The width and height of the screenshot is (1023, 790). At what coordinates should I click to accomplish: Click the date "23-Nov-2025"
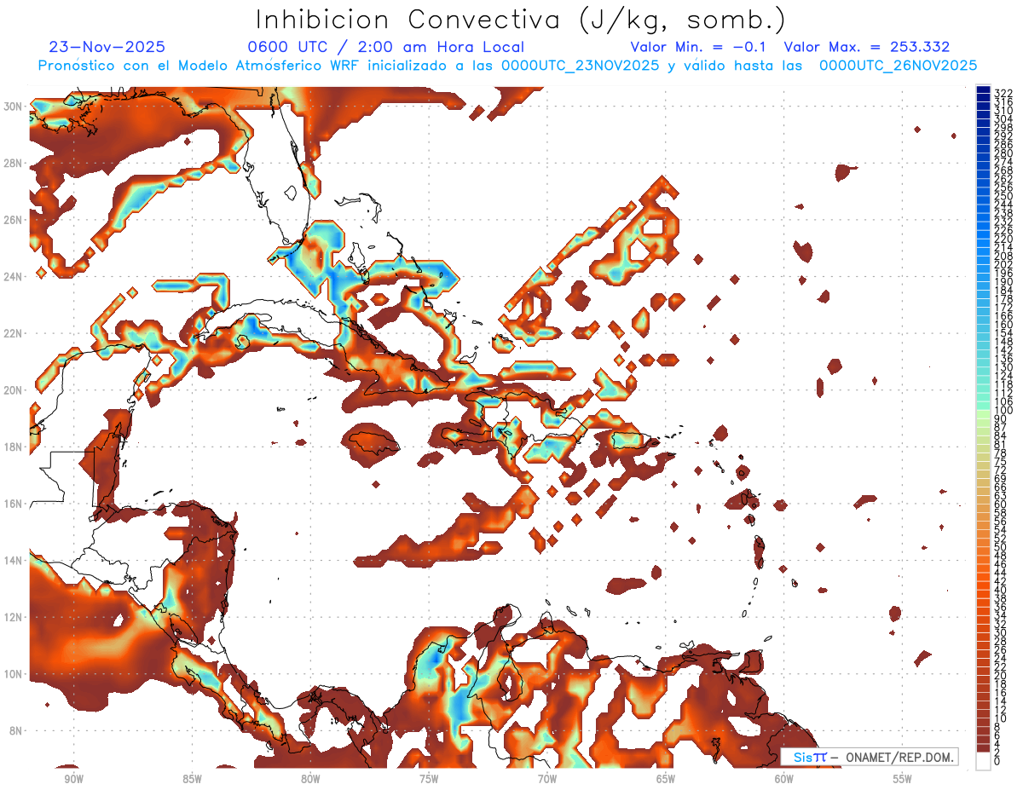(x=107, y=47)
